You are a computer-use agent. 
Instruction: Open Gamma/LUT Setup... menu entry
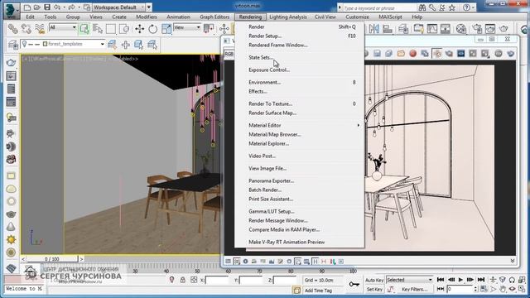pyautogui.click(x=272, y=211)
